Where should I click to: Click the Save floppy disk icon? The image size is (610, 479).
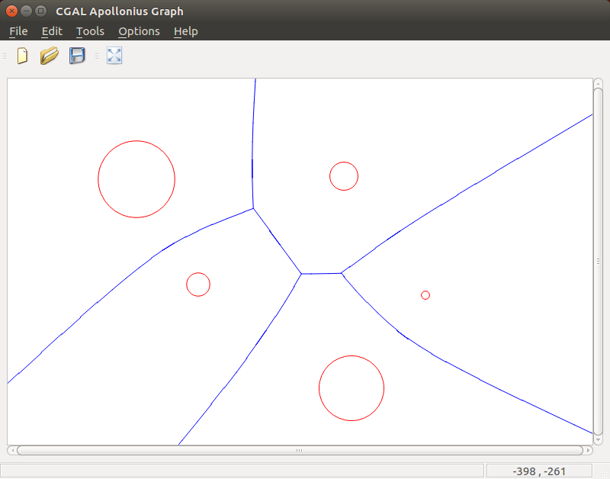tap(77, 56)
